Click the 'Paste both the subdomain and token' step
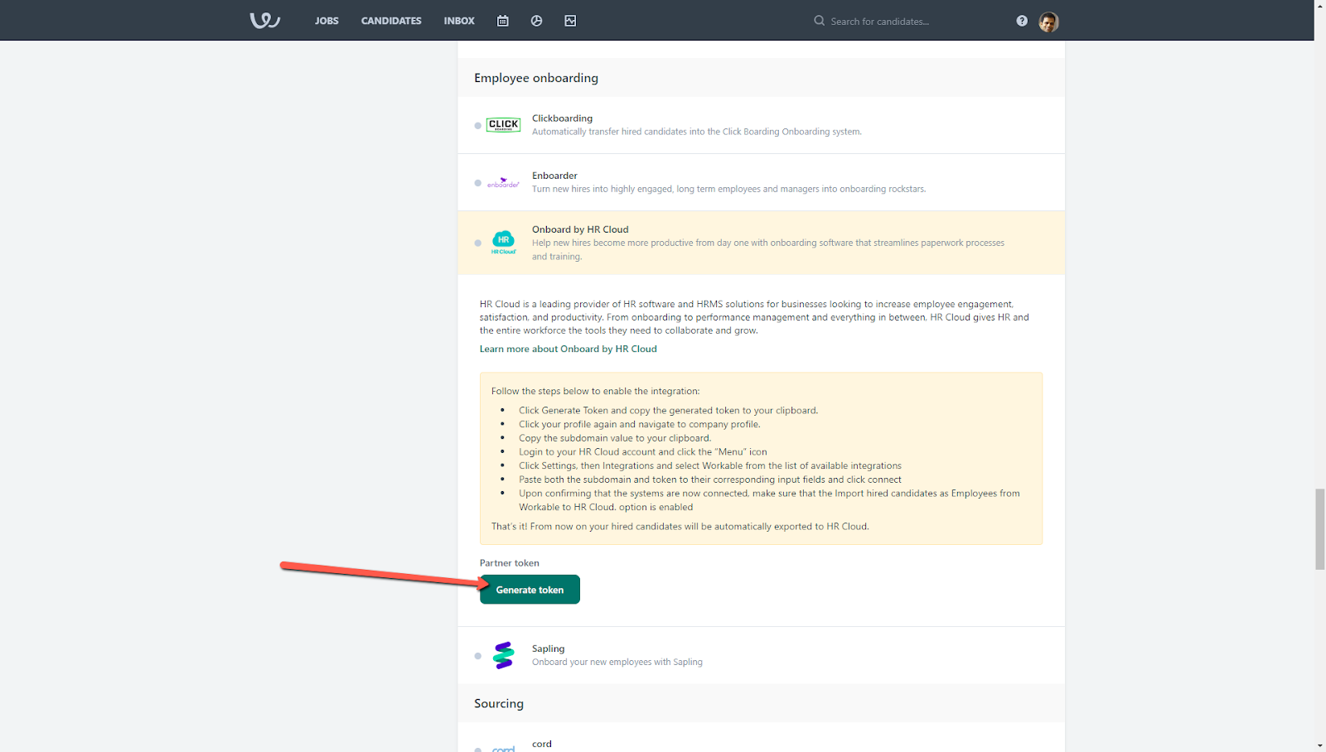Screen dimensions: 1326x752 point(710,480)
